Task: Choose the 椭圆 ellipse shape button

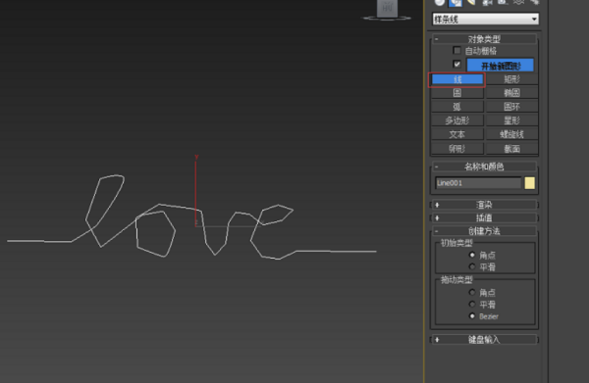Action: pos(511,92)
